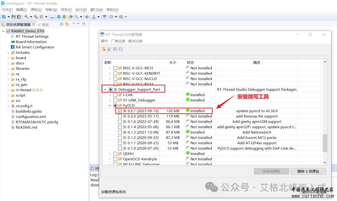This screenshot has height=201, width=337.
Task: Click the 描述 column header
Action: pyautogui.click(x=256, y=63)
